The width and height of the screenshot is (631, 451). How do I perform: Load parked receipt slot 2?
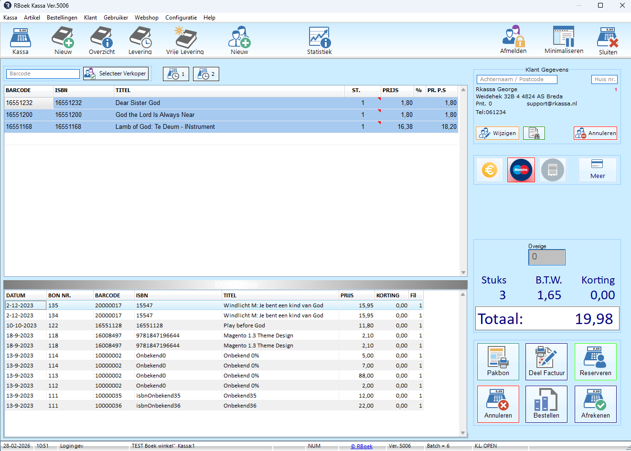tap(206, 74)
